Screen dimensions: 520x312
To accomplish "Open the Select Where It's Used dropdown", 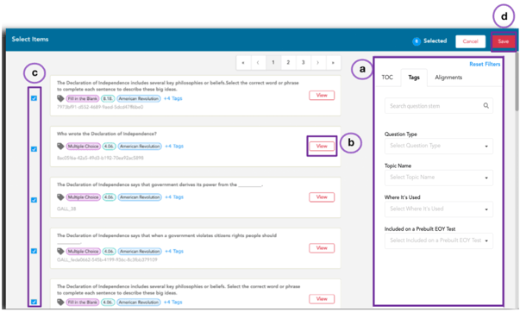I will coord(438,209).
